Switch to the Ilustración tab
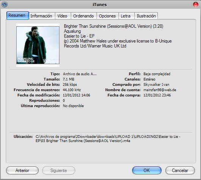 coord(146,16)
